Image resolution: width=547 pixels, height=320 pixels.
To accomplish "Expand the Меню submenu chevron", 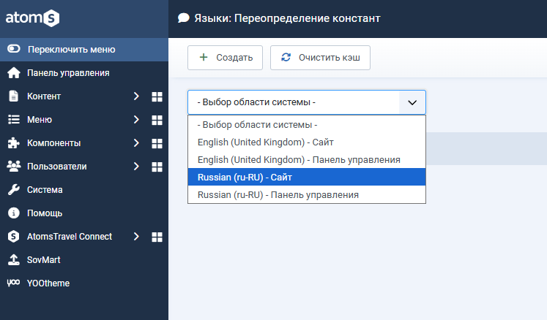I will (x=136, y=119).
